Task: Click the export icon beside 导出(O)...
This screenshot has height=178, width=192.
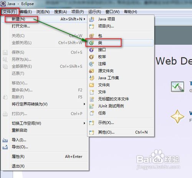Action: click(x=5, y=147)
